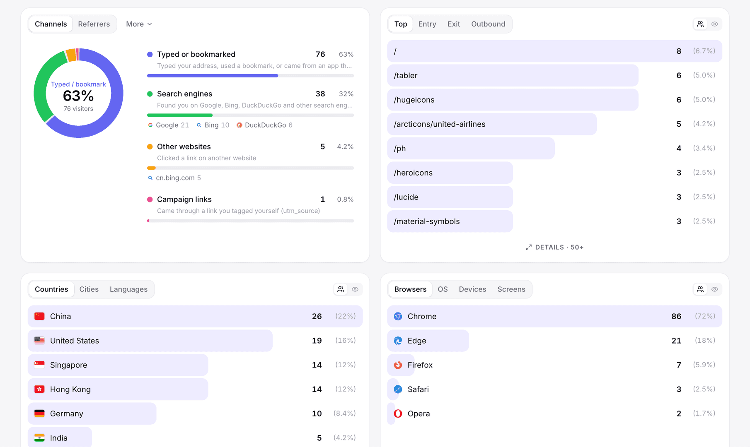Expand DETAILS 50+ for top pages
The image size is (750, 447).
click(555, 247)
